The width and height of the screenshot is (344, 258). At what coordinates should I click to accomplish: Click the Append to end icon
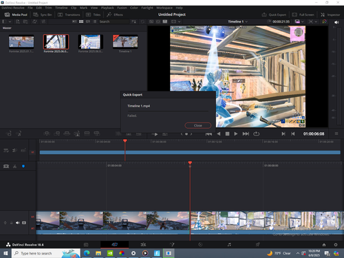click(x=57, y=133)
